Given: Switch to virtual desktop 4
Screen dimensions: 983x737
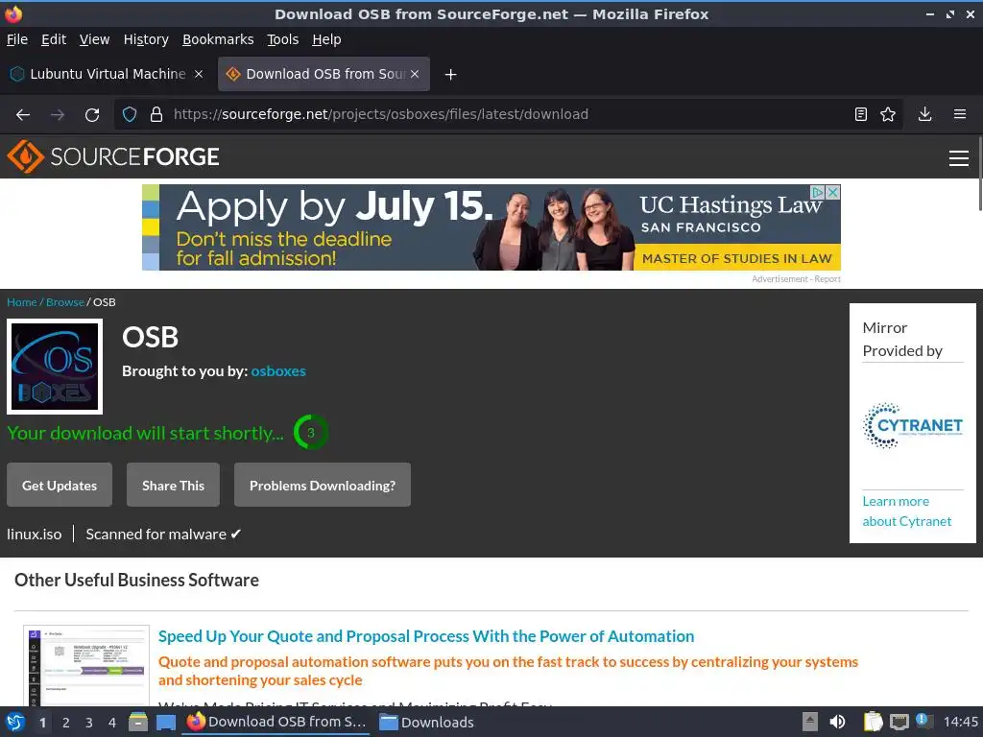Looking at the screenshot, I should tap(112, 723).
